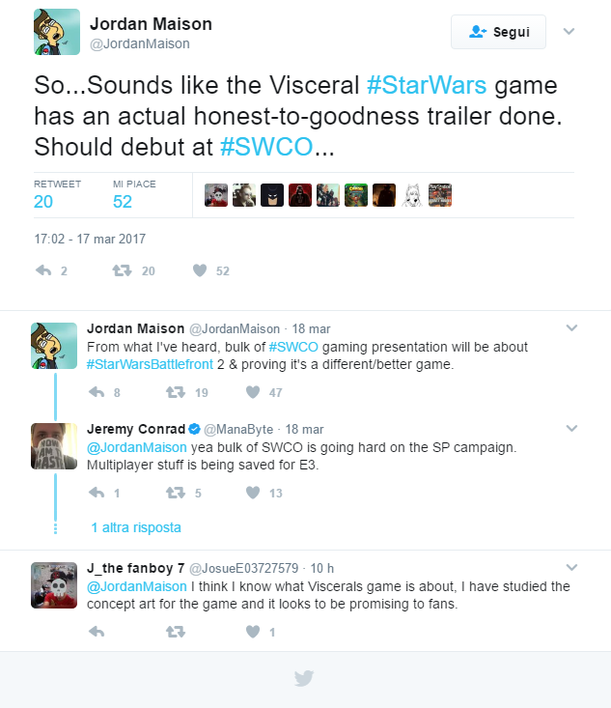The height and width of the screenshot is (708, 611).
Task: Retweet J_the fanboy 7's tweet
Action: pyautogui.click(x=175, y=632)
